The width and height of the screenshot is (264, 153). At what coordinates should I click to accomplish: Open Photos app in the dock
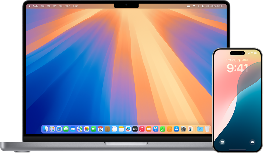click(x=87, y=129)
